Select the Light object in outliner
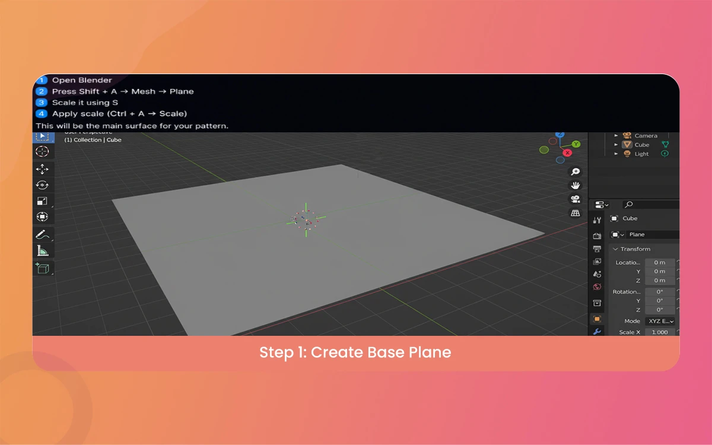 (x=641, y=154)
